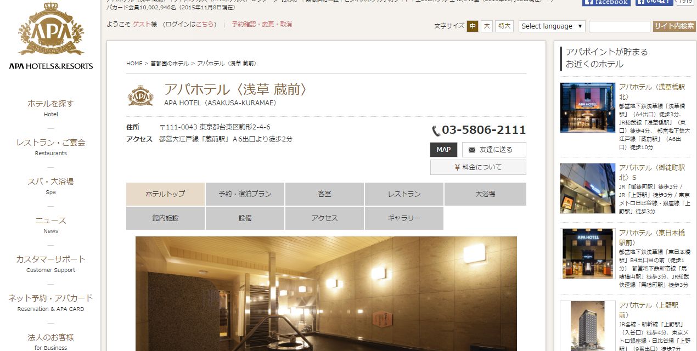Click the 上野駅前 hotel thumbnail
The width and height of the screenshot is (697, 351).
click(588, 326)
